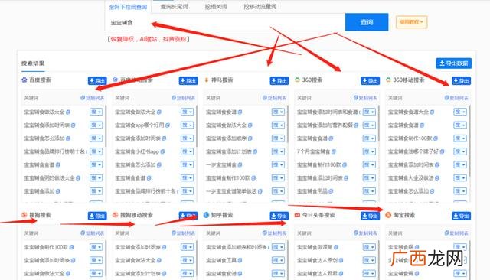Click the 宝宝辅食 keyword input field
This screenshot has height=280, width=490.
click(x=225, y=22)
